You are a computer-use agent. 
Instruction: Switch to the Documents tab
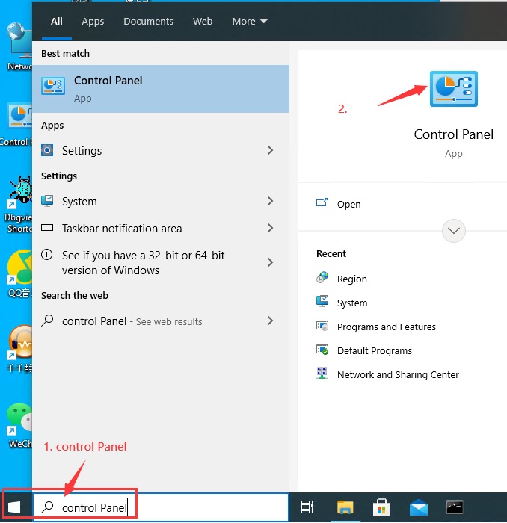click(x=148, y=22)
